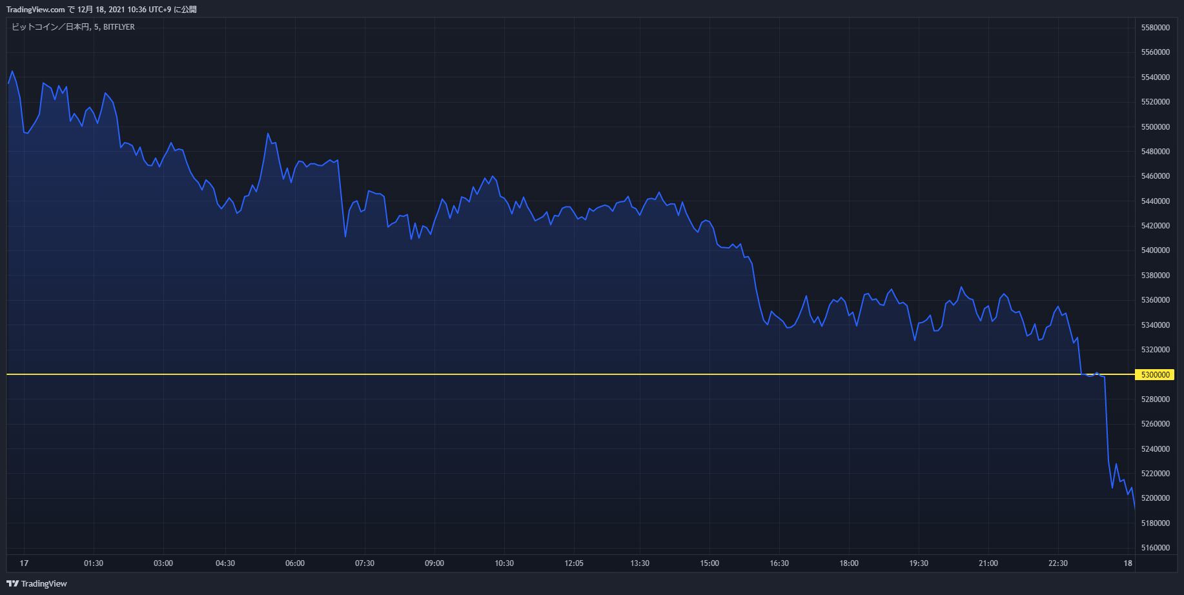Click the 18:00 time axis label
This screenshot has height=595, width=1184.
[849, 563]
